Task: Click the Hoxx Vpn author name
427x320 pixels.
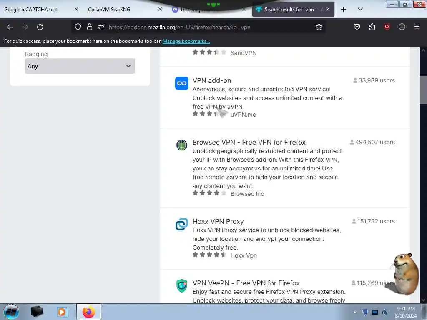Action: pos(244,255)
